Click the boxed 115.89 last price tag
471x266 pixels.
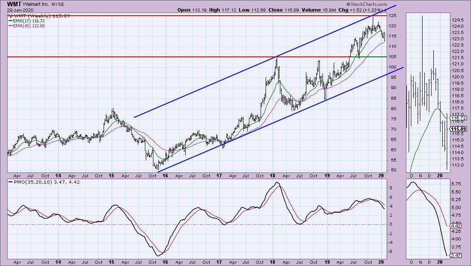click(458, 129)
